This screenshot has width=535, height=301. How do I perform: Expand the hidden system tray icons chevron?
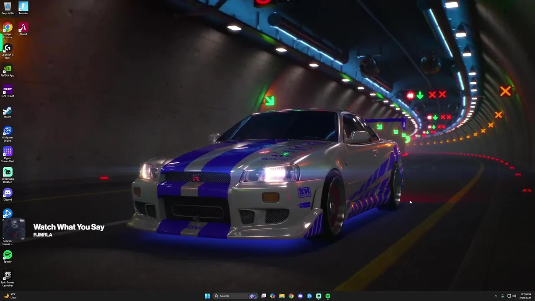tap(496, 296)
